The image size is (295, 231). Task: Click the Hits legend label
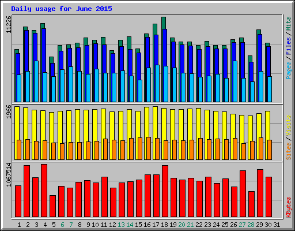click(289, 24)
